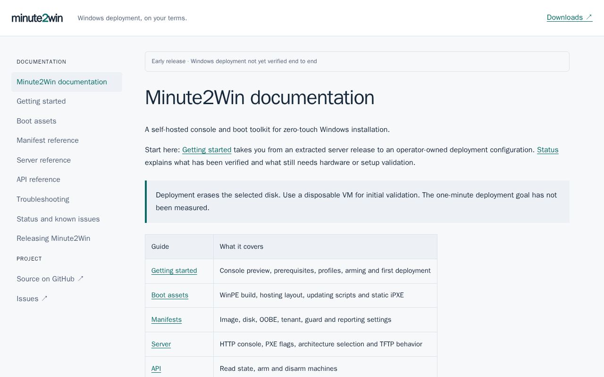This screenshot has height=377, width=604.
Task: Navigate to Server reference in sidebar
Action: pyautogui.click(x=67, y=160)
